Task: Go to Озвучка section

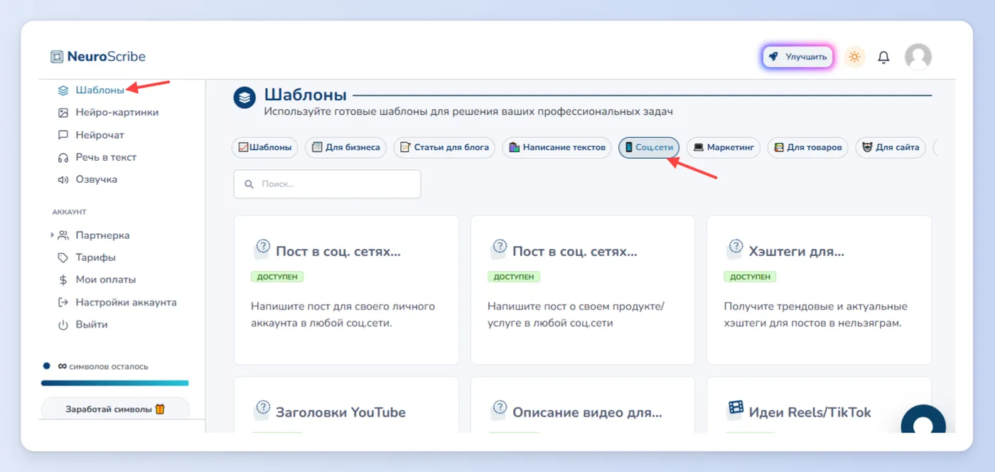Action: click(97, 179)
